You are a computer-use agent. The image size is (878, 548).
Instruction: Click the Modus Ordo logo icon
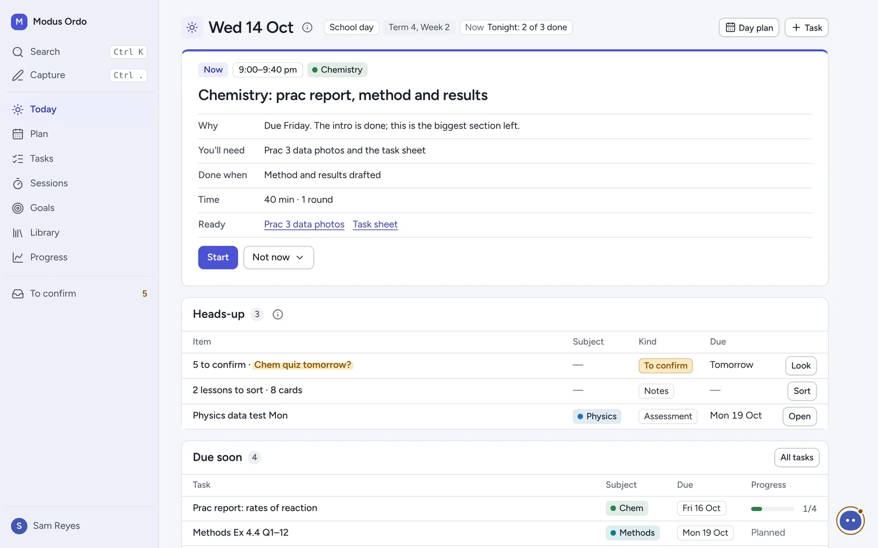(19, 22)
